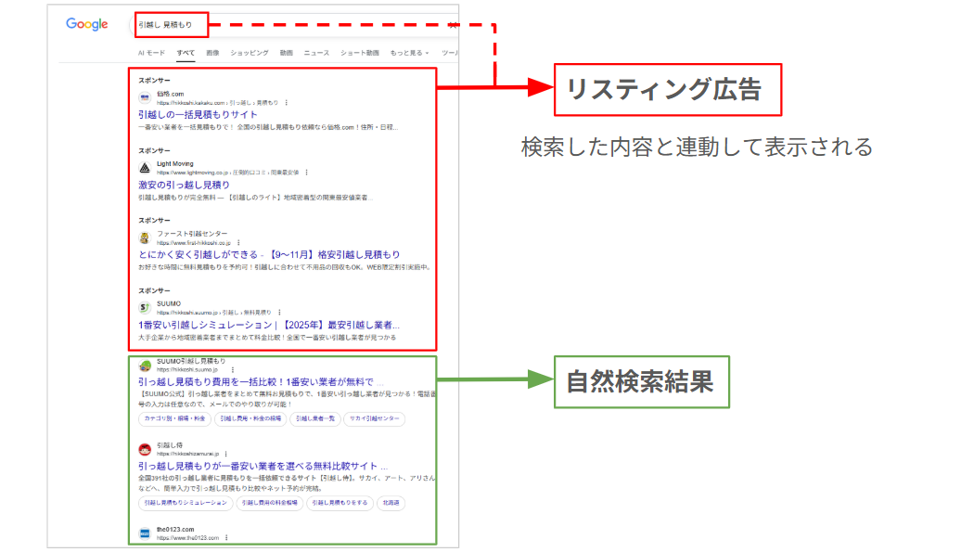This screenshot has width=961, height=552.
Task: Switch to the ショッピング tab
Action: pyautogui.click(x=249, y=53)
